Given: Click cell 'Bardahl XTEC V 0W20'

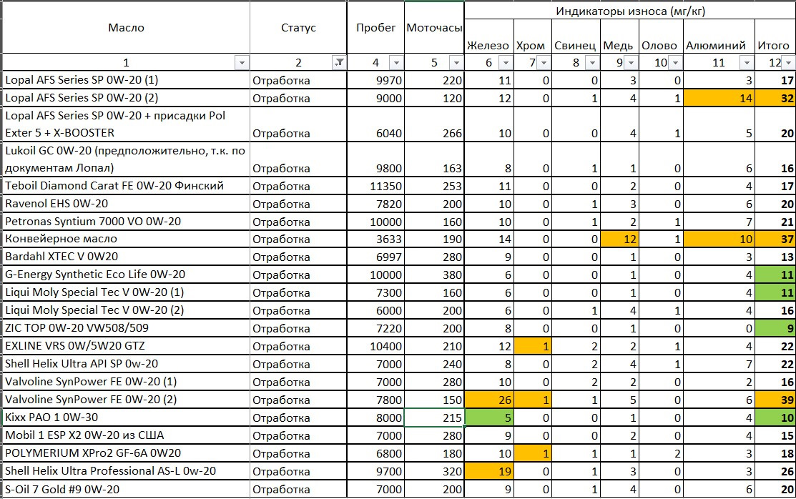Looking at the screenshot, I should point(126,257).
